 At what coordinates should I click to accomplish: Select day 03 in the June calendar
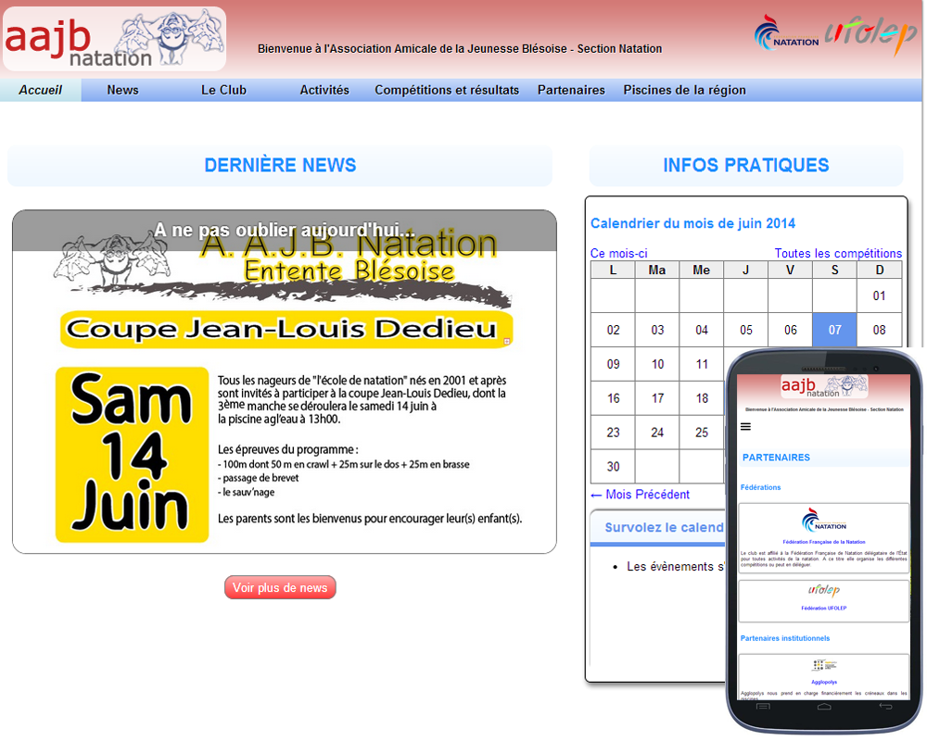pos(657,330)
